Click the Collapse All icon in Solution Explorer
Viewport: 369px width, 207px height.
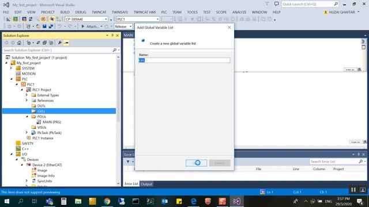pyautogui.click(x=44, y=43)
